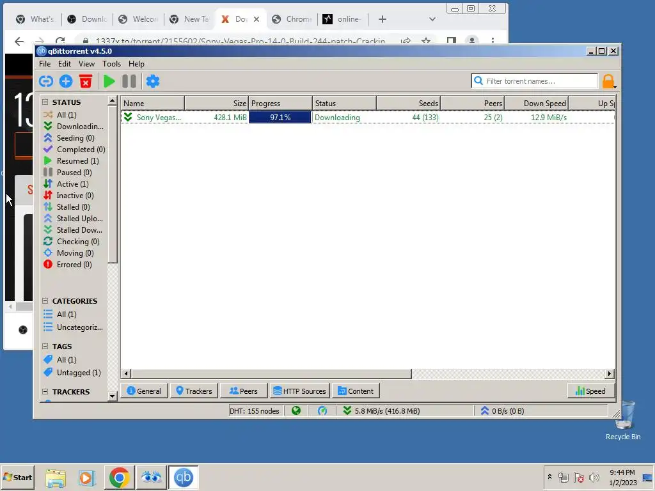Click the Add Torrent File plus icon
Viewport: 655px width, 491px height.
(x=66, y=81)
